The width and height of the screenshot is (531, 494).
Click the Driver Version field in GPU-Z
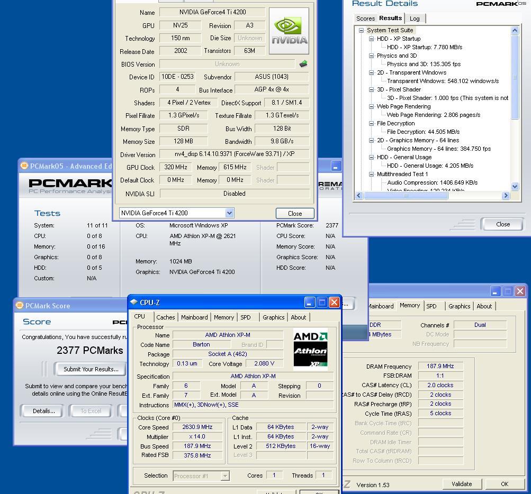tap(235, 153)
